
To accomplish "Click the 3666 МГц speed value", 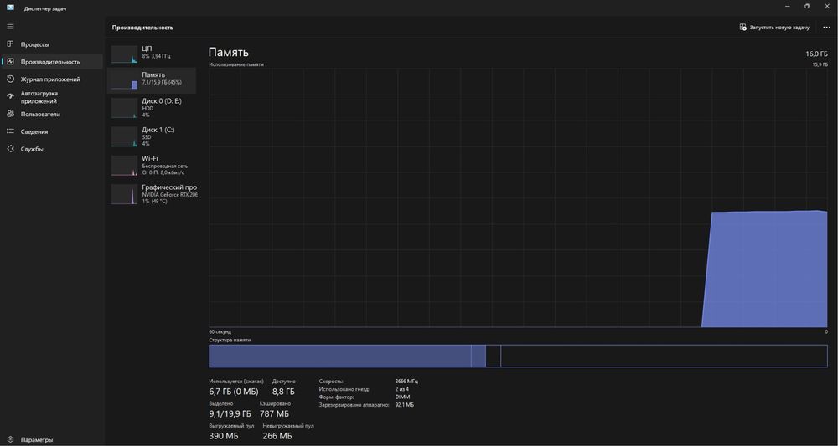I will coord(406,382).
